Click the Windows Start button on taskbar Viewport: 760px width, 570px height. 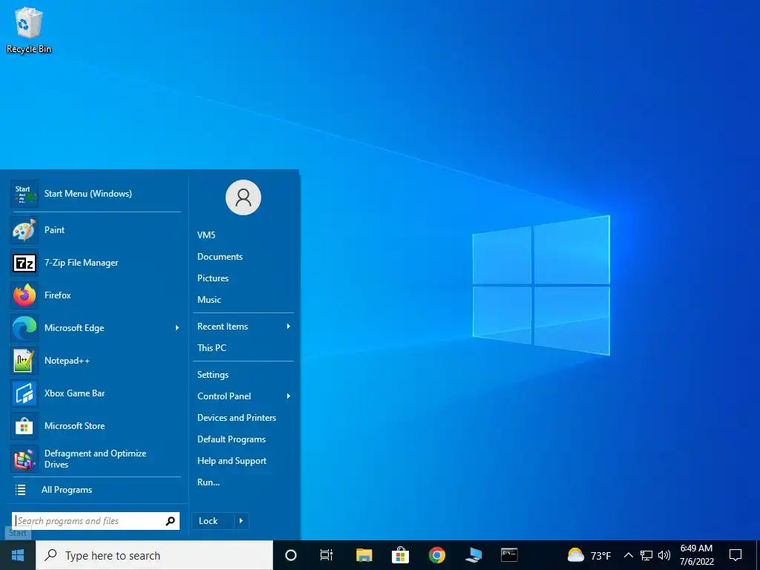click(18, 555)
